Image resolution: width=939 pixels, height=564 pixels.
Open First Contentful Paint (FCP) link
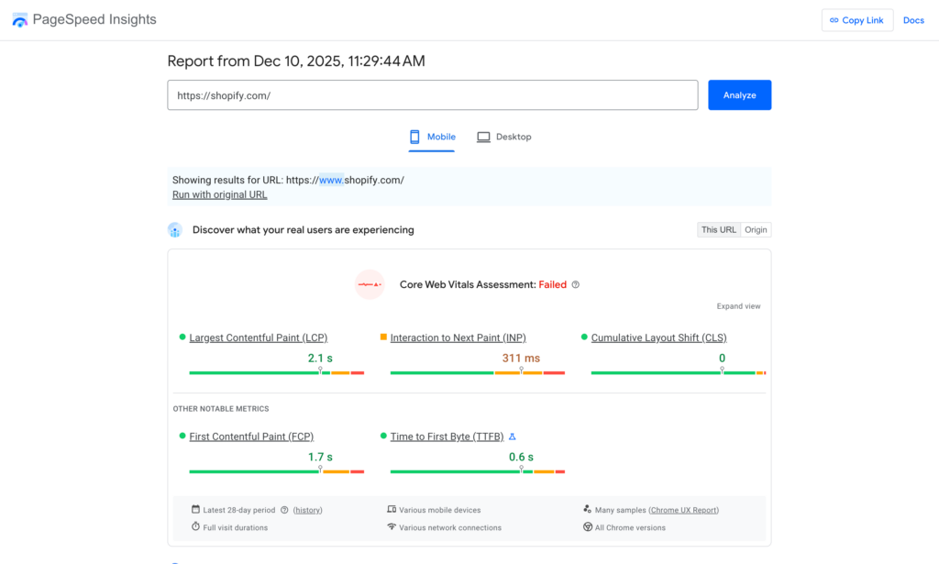click(x=251, y=437)
